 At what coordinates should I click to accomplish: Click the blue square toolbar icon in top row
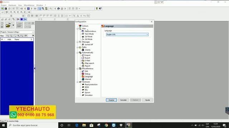(x=28, y=9)
